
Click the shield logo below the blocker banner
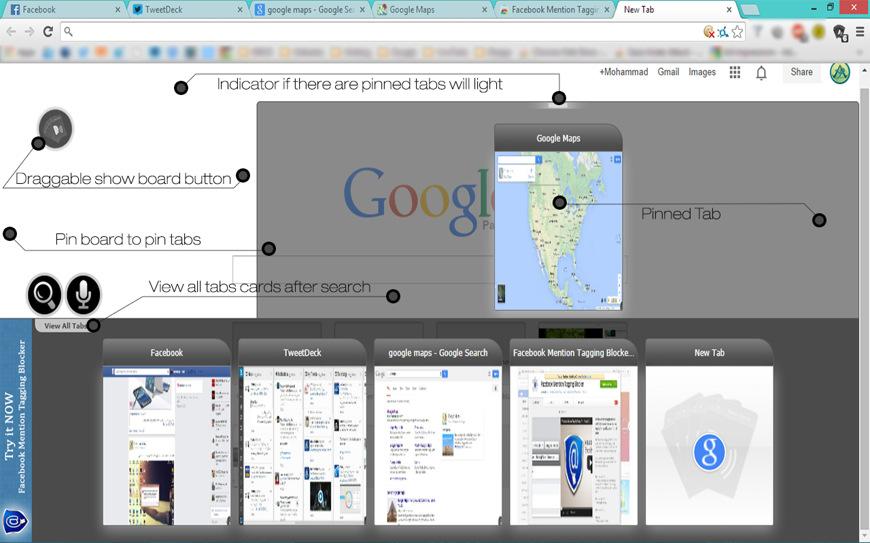click(x=15, y=521)
